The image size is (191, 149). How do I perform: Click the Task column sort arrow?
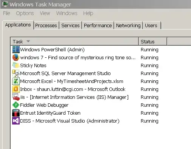tap(28, 41)
